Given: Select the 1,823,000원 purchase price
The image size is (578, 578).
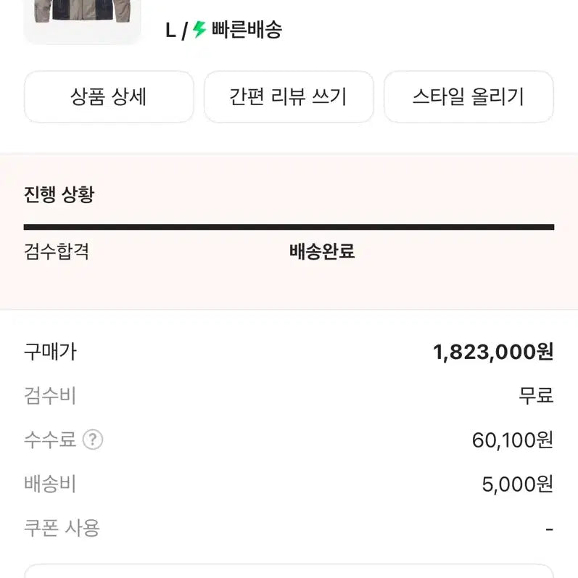Looking at the screenshot, I should (493, 352).
